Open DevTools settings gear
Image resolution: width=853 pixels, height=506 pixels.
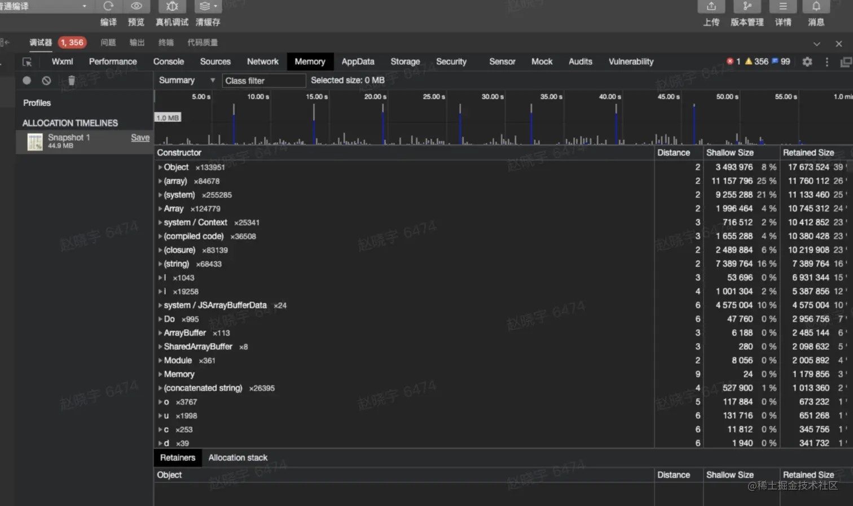807,61
